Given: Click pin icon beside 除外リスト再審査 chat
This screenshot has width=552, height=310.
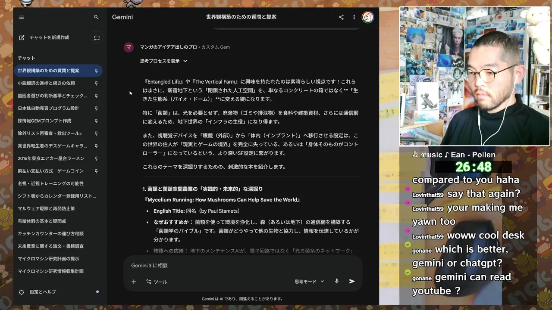Looking at the screenshot, I should click(x=96, y=133).
